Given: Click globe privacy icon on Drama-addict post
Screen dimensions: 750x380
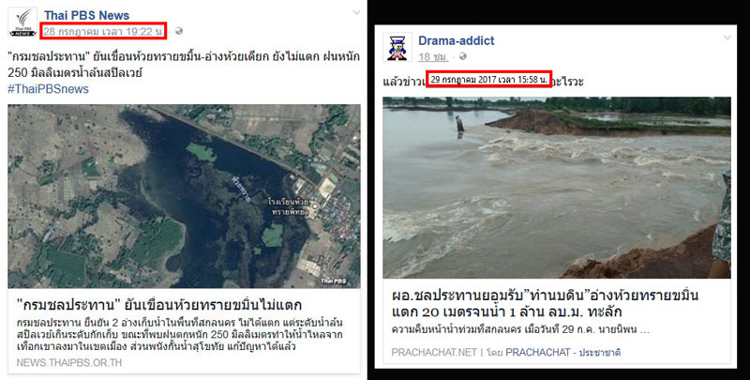Looking at the screenshot, I should (462, 56).
